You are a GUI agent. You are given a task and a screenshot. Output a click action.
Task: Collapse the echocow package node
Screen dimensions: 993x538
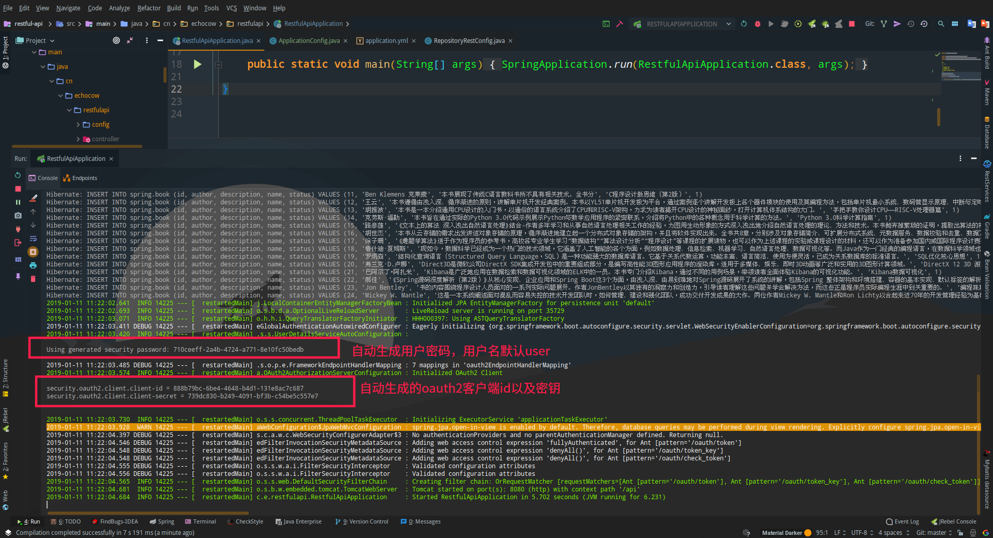coord(61,96)
